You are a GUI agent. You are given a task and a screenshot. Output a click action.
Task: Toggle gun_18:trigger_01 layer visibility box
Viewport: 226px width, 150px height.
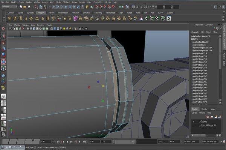coord(193,125)
